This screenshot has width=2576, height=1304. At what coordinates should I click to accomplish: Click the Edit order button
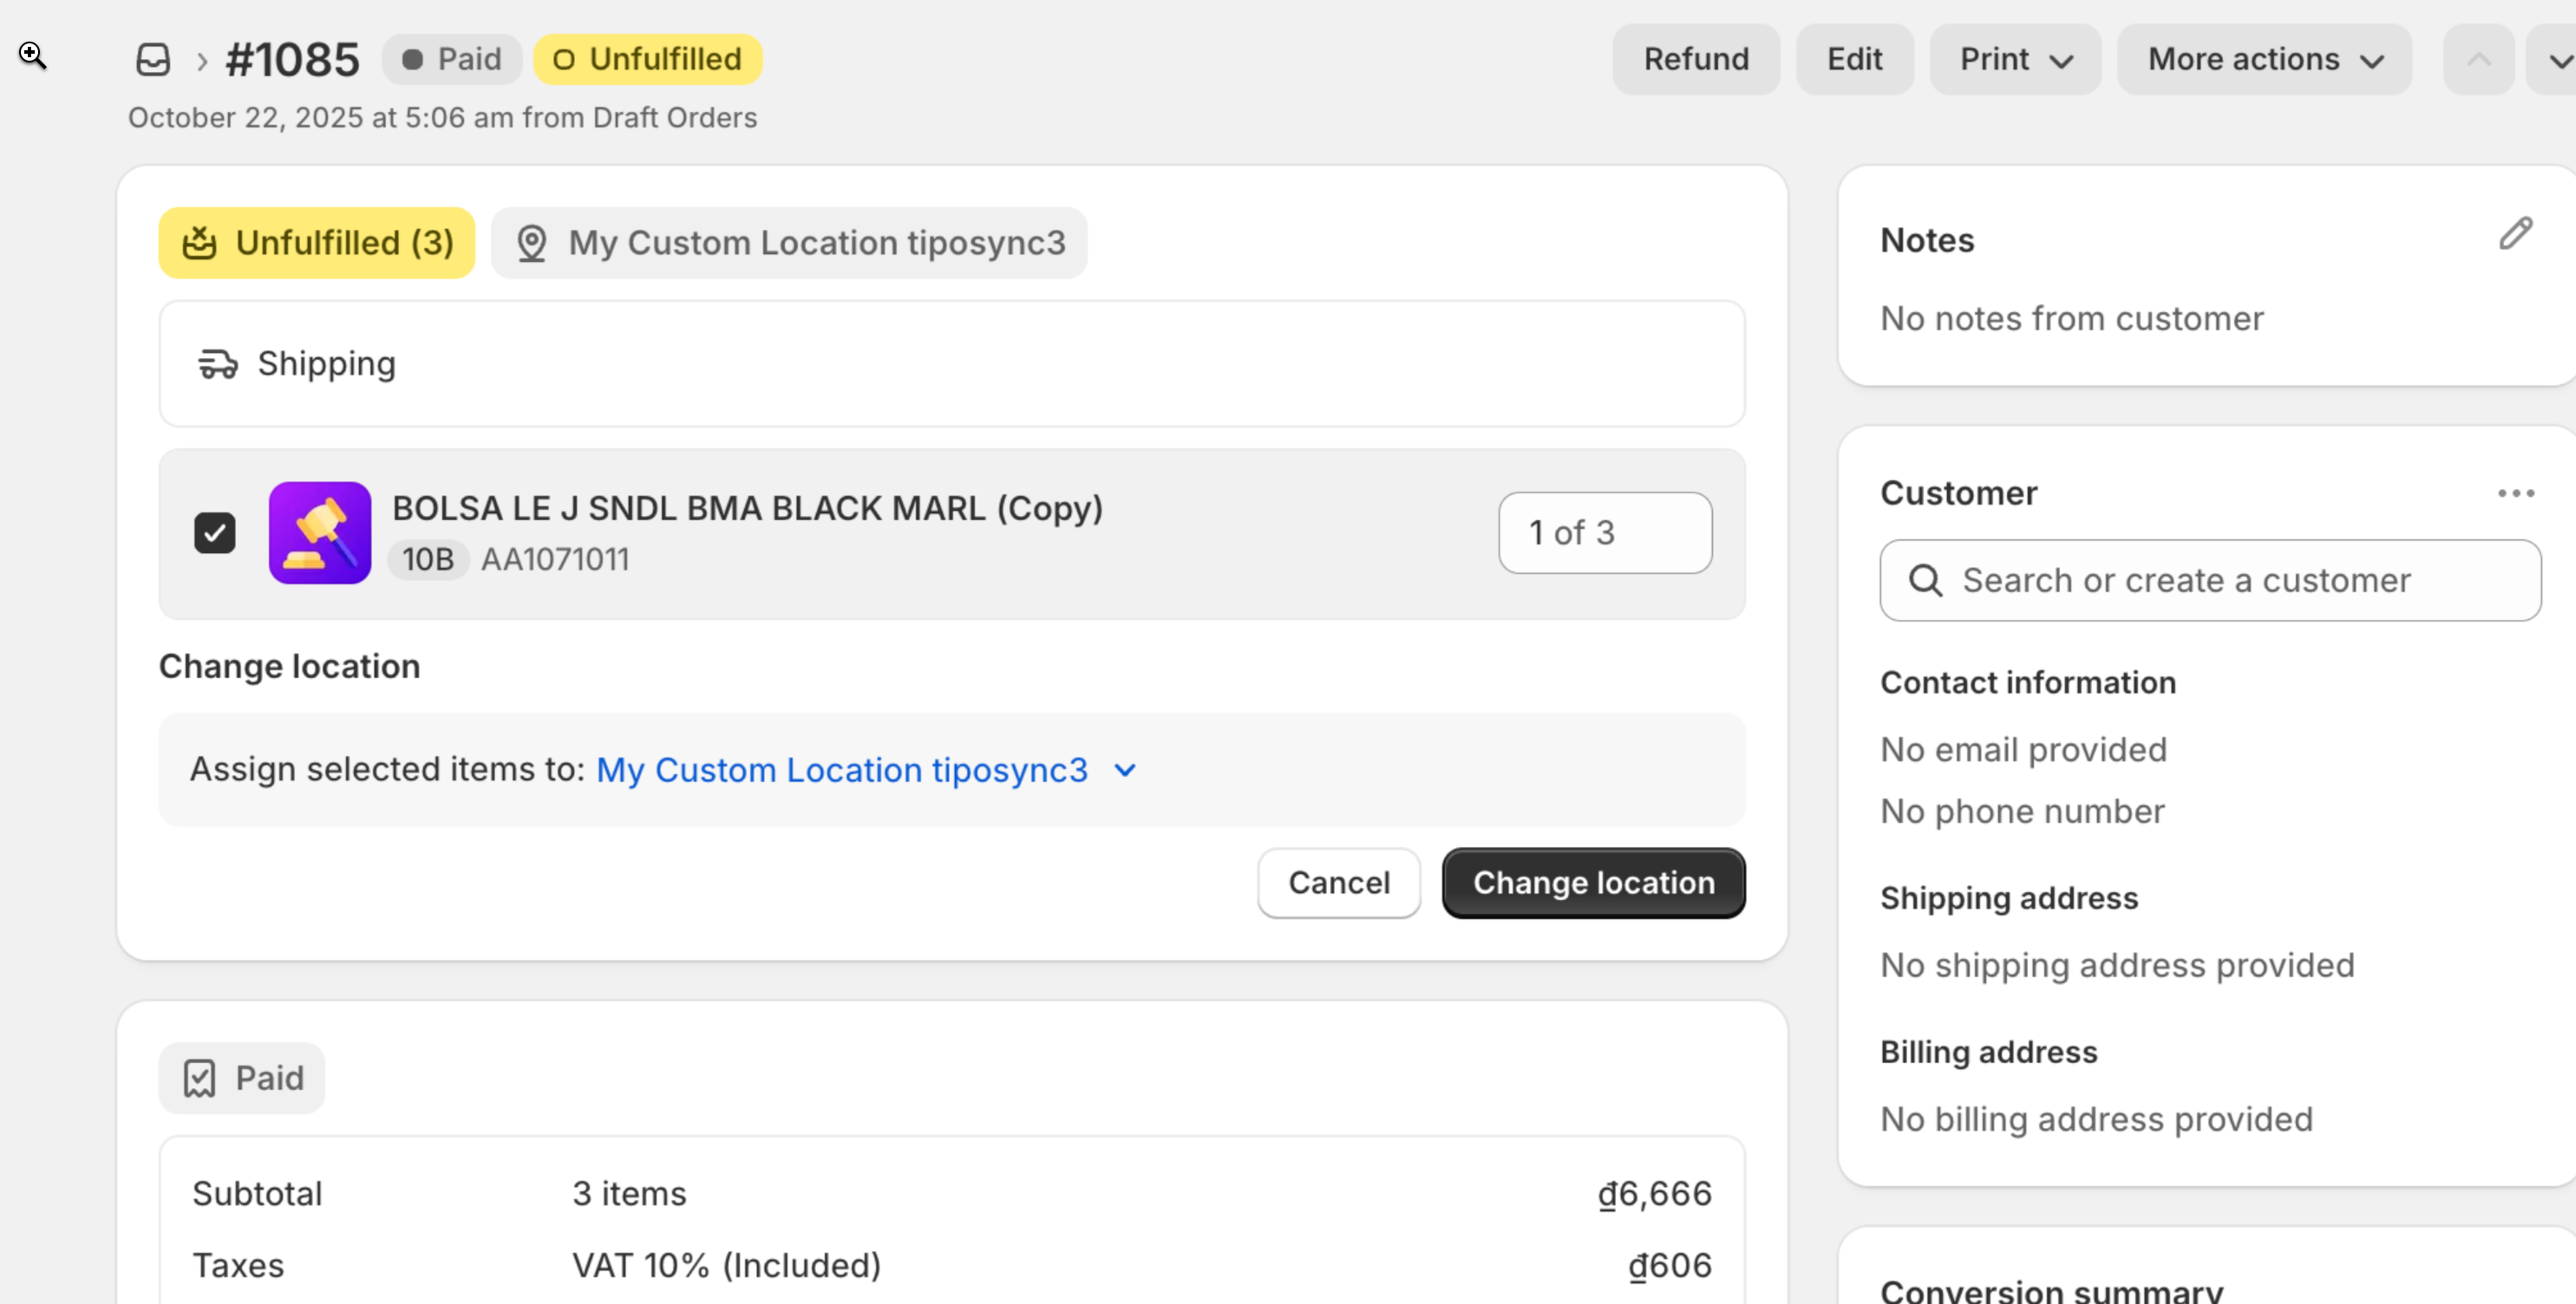pos(1854,60)
